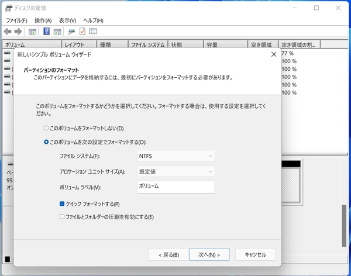Click the < 戻る(B) button
The width and height of the screenshot is (351, 276).
[x=169, y=255]
